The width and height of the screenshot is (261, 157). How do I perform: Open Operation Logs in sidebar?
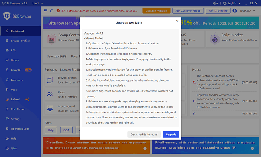click(x=20, y=129)
